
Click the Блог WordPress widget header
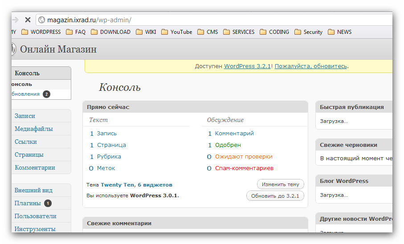354,181
